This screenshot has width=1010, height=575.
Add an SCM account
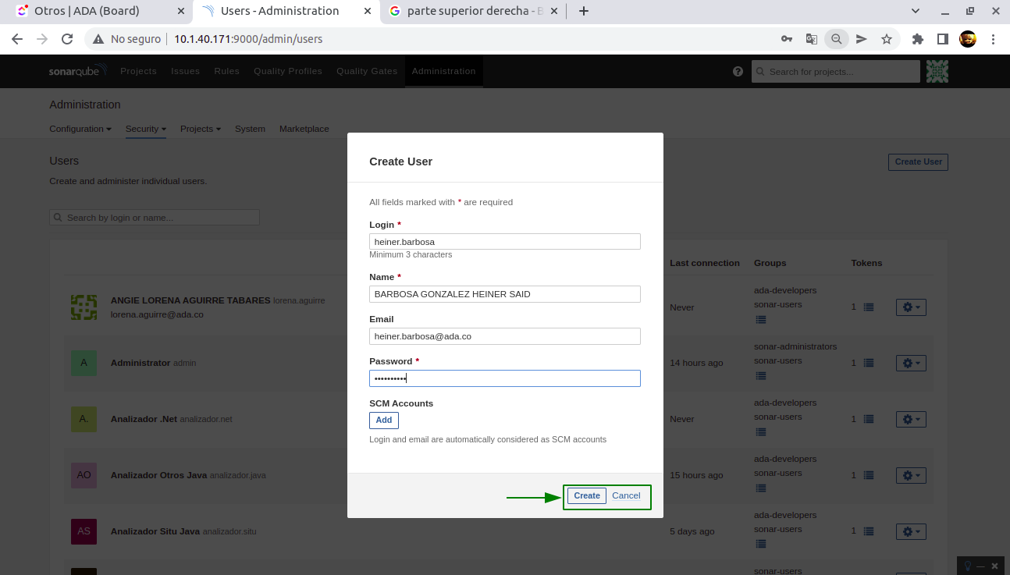pos(383,420)
